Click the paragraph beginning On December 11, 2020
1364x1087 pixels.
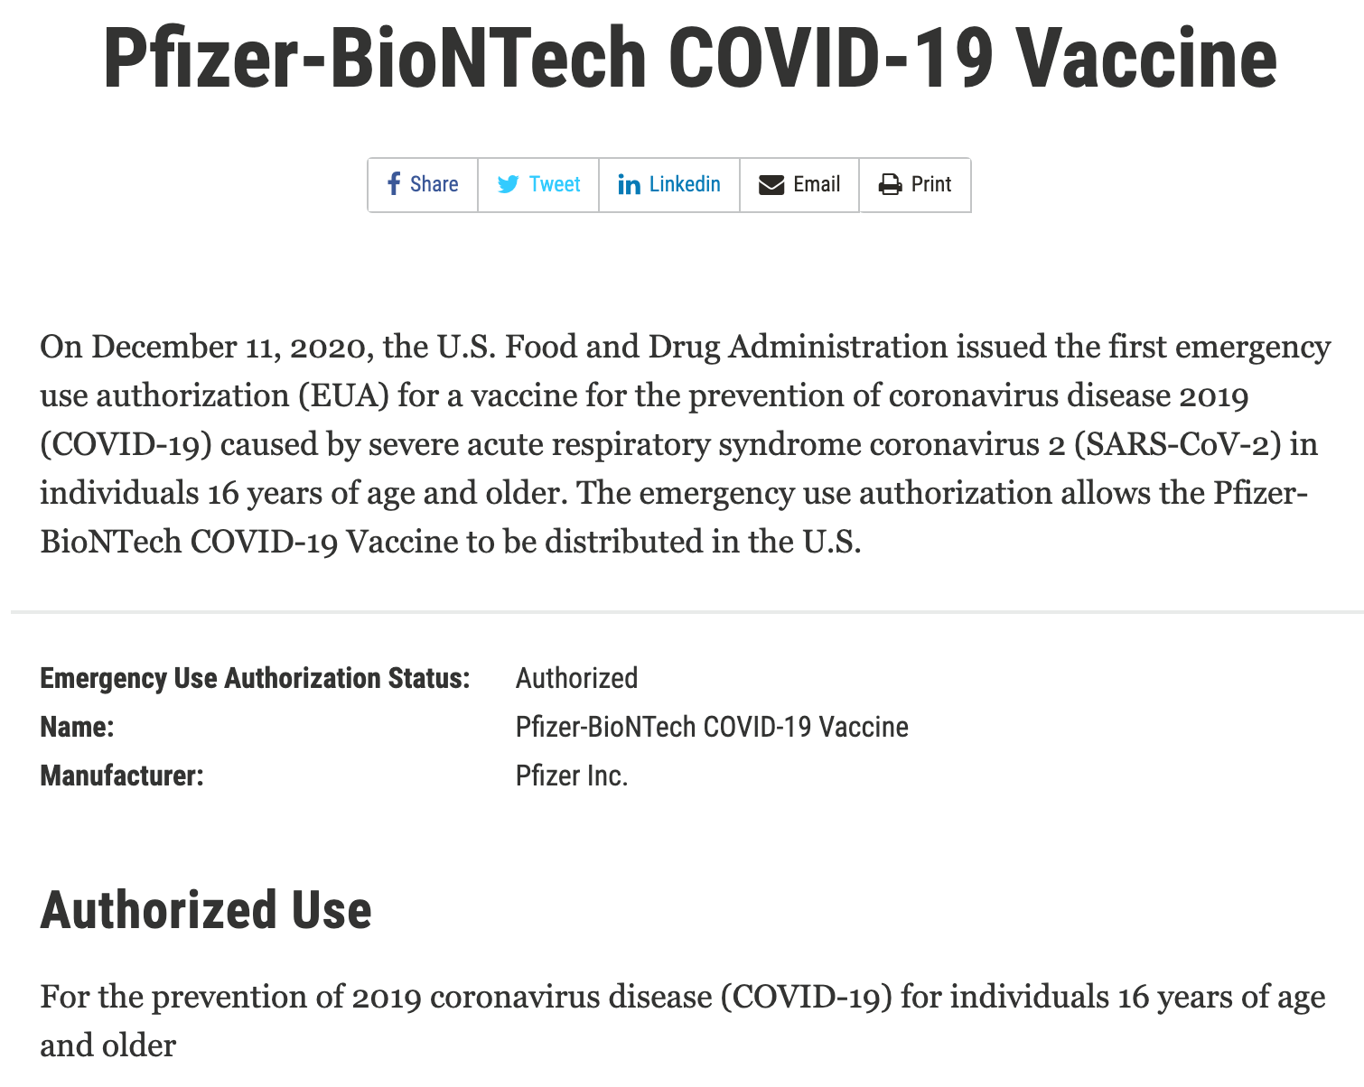click(x=685, y=444)
